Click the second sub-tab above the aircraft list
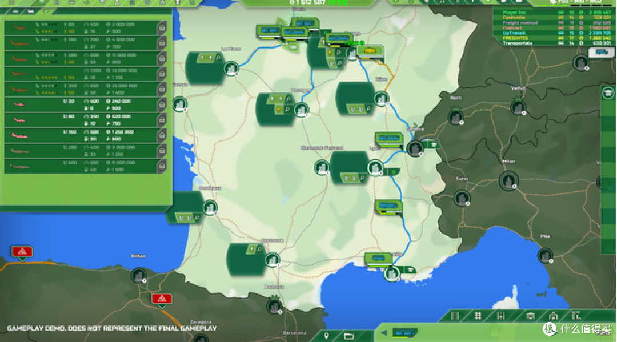Viewport: 617px width, 342px height. (31, 11)
